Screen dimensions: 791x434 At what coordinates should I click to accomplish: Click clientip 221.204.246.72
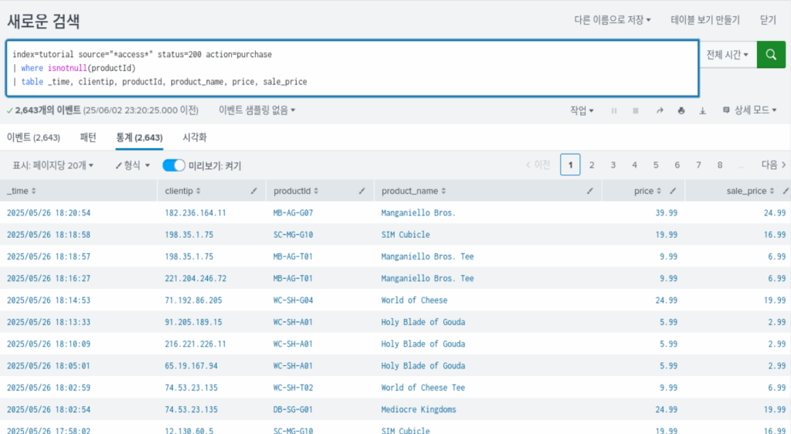[x=195, y=278]
